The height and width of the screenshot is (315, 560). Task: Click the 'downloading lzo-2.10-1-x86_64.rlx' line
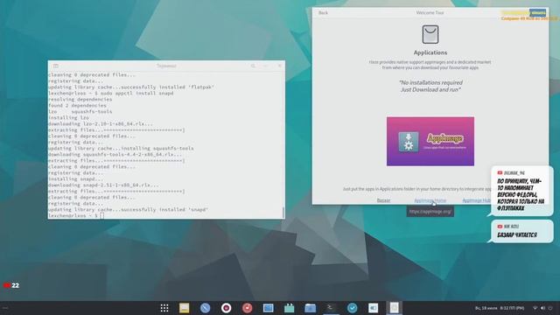point(101,124)
